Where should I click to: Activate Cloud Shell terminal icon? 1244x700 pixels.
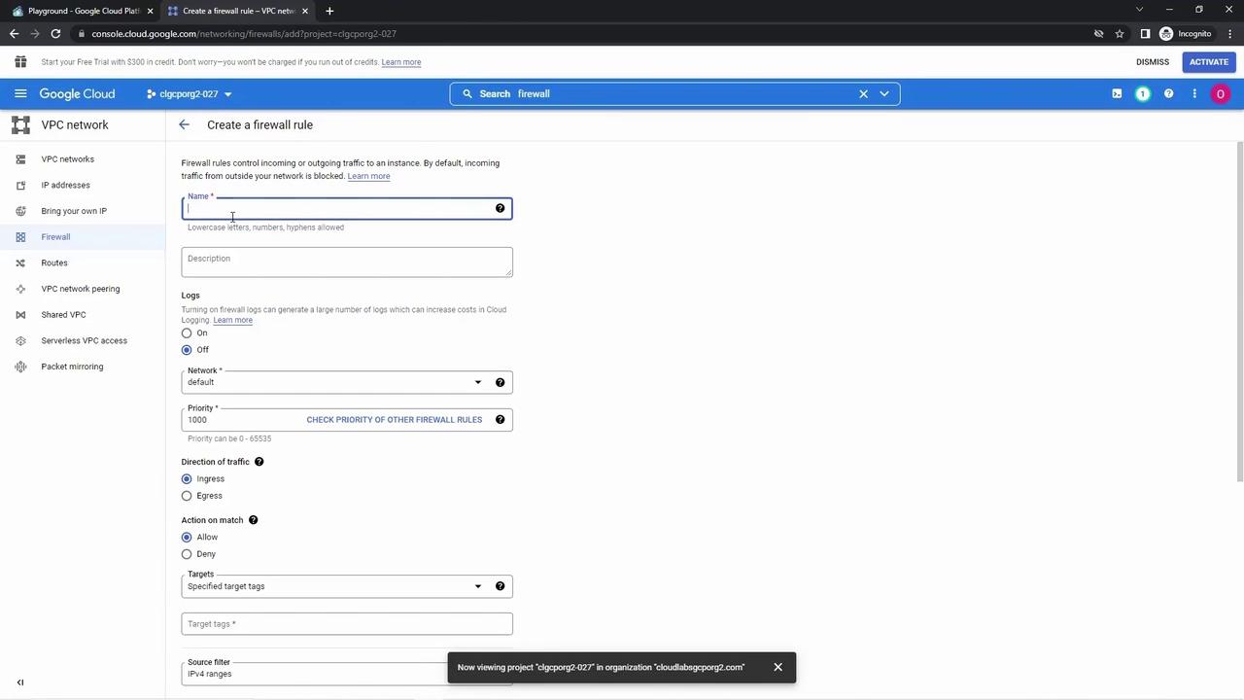(x=1117, y=94)
